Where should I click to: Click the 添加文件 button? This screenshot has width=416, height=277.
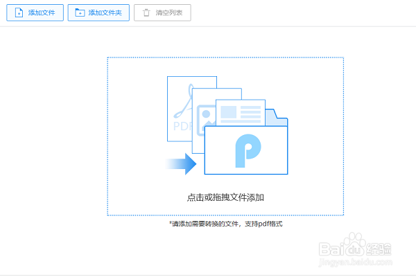click(x=35, y=12)
